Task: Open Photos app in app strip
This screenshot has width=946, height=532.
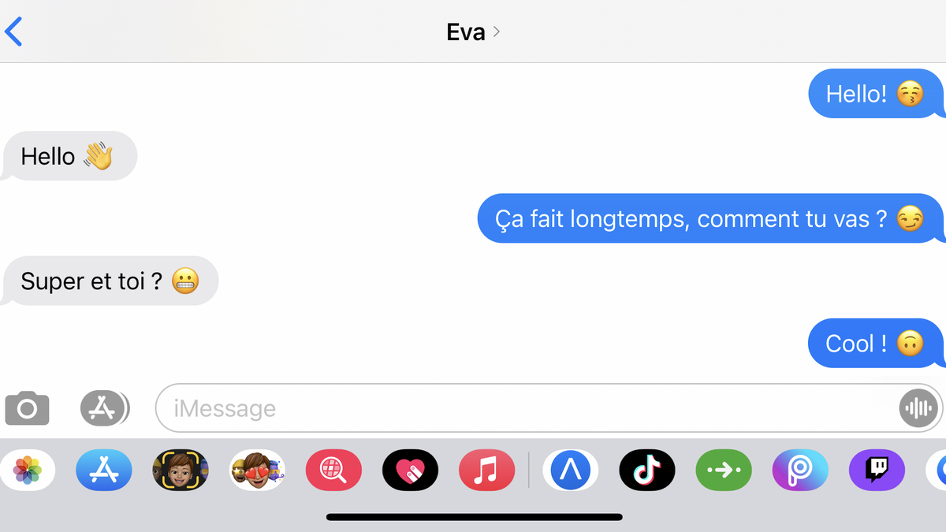Action: (27, 471)
